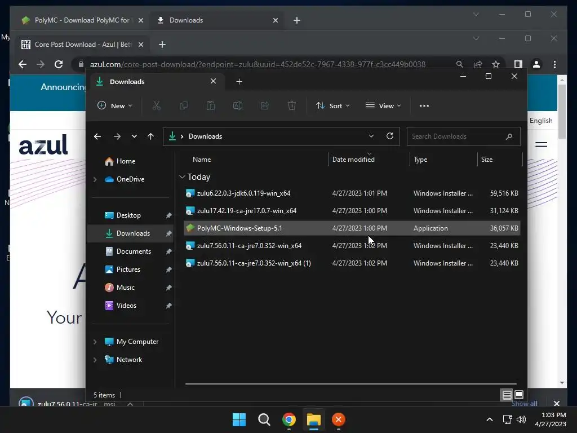Click the azul page vertical scrollbar
Screen dimensions: 577x433
tap(562, 111)
